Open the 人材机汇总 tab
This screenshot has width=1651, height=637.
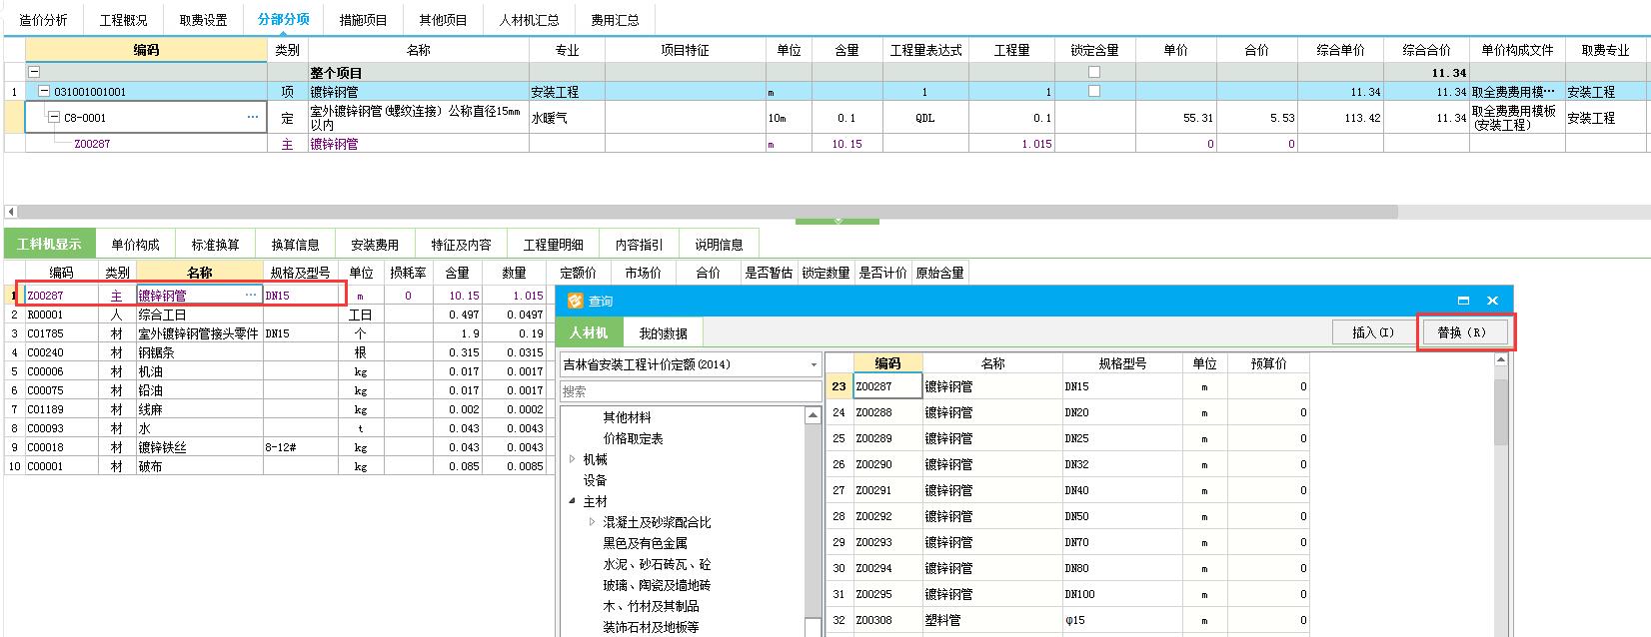[530, 20]
